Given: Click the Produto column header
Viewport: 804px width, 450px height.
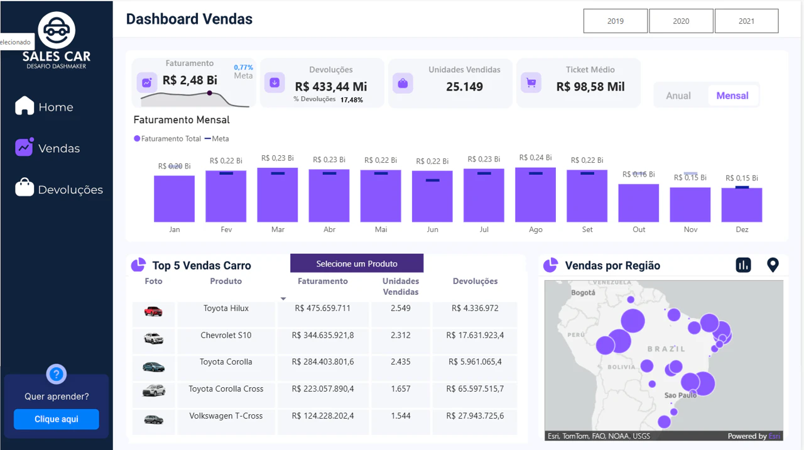Looking at the screenshot, I should [226, 281].
